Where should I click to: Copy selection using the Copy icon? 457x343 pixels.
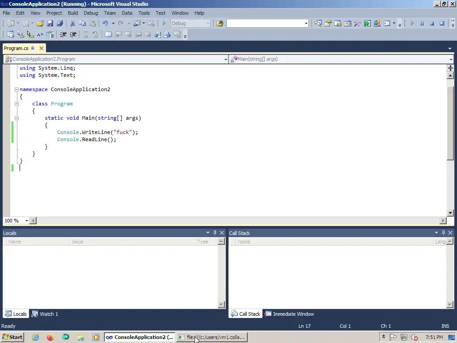click(83, 23)
